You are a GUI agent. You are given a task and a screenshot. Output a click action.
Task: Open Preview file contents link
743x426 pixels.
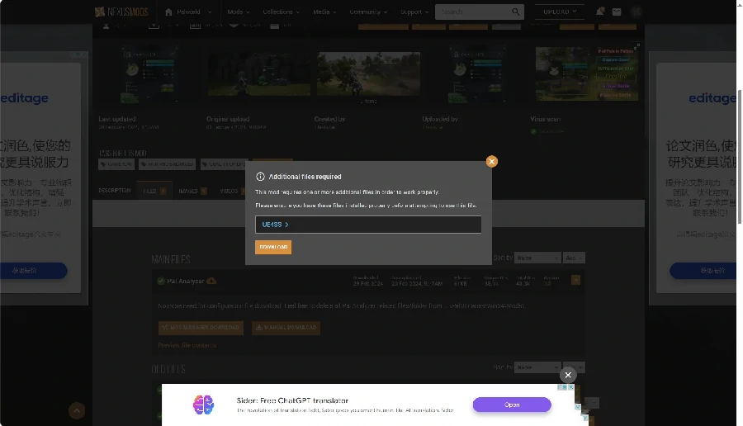pos(187,345)
